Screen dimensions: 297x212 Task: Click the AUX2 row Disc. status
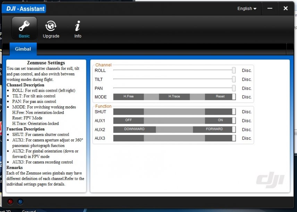247,130
